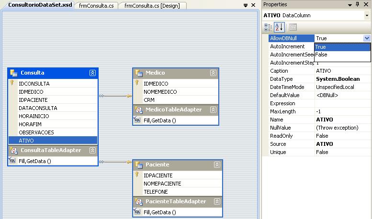Collapse the PacienteTableAdapter section

pyautogui.click(x=217, y=202)
